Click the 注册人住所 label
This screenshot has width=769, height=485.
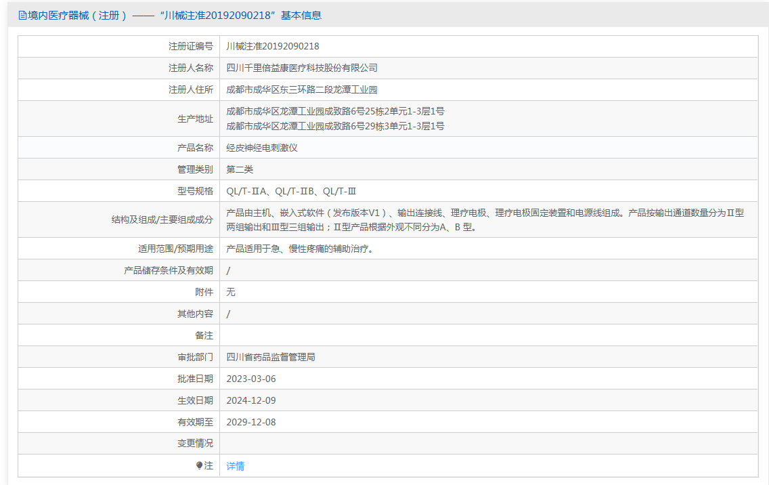191,89
